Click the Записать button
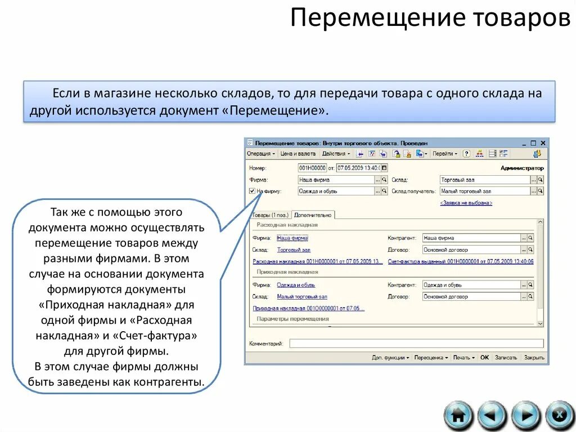The width and height of the screenshot is (576, 432). [x=506, y=358]
